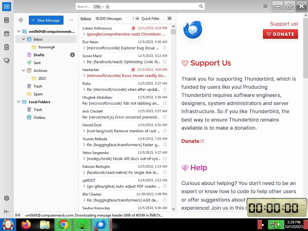Expand the Lukasz Anforowicz thread

[84, 34]
